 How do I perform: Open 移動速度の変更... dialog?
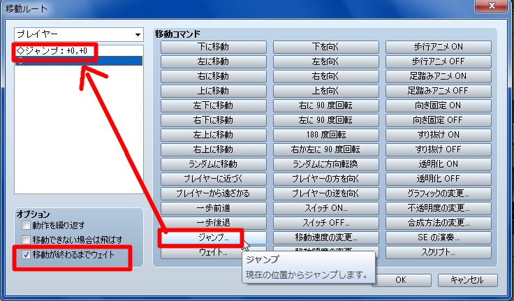326,237
